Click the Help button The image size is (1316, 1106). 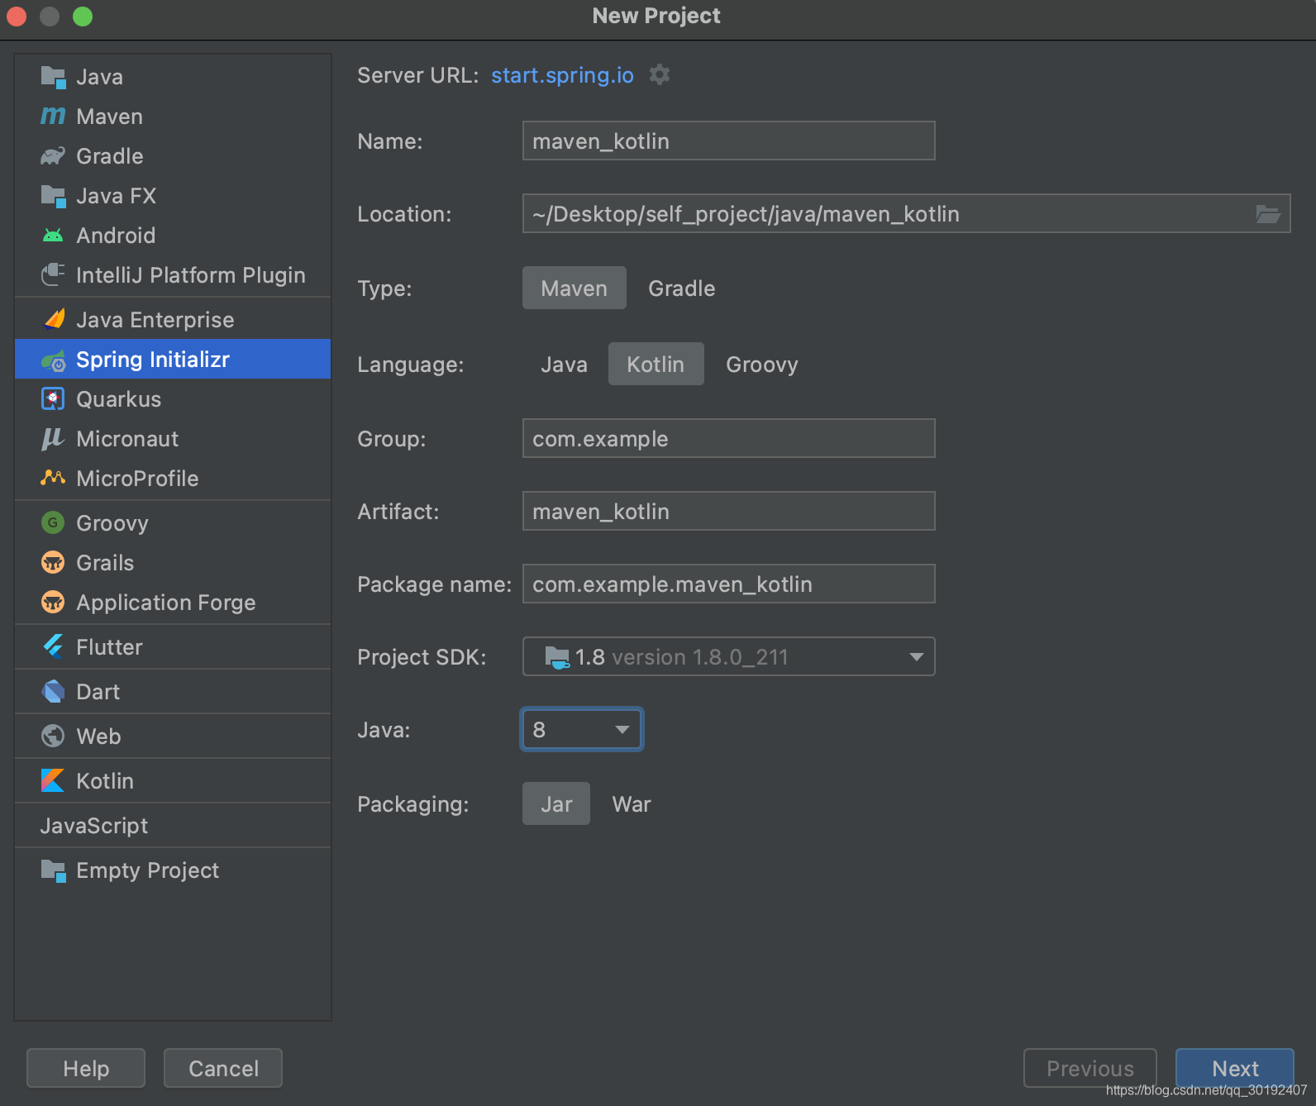(86, 1068)
